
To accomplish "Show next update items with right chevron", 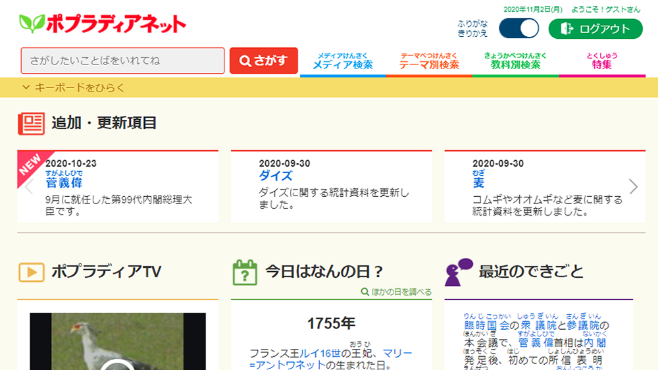I will pyautogui.click(x=633, y=186).
